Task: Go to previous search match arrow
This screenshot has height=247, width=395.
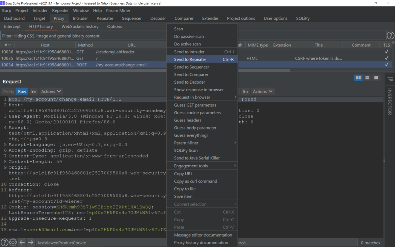Action: pyautogui.click(x=22, y=243)
